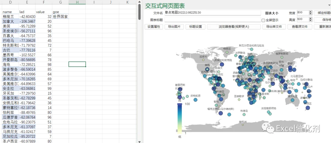The image size is (331, 143).
Task: Click the visual map color gradient bar
Action: (180, 119)
